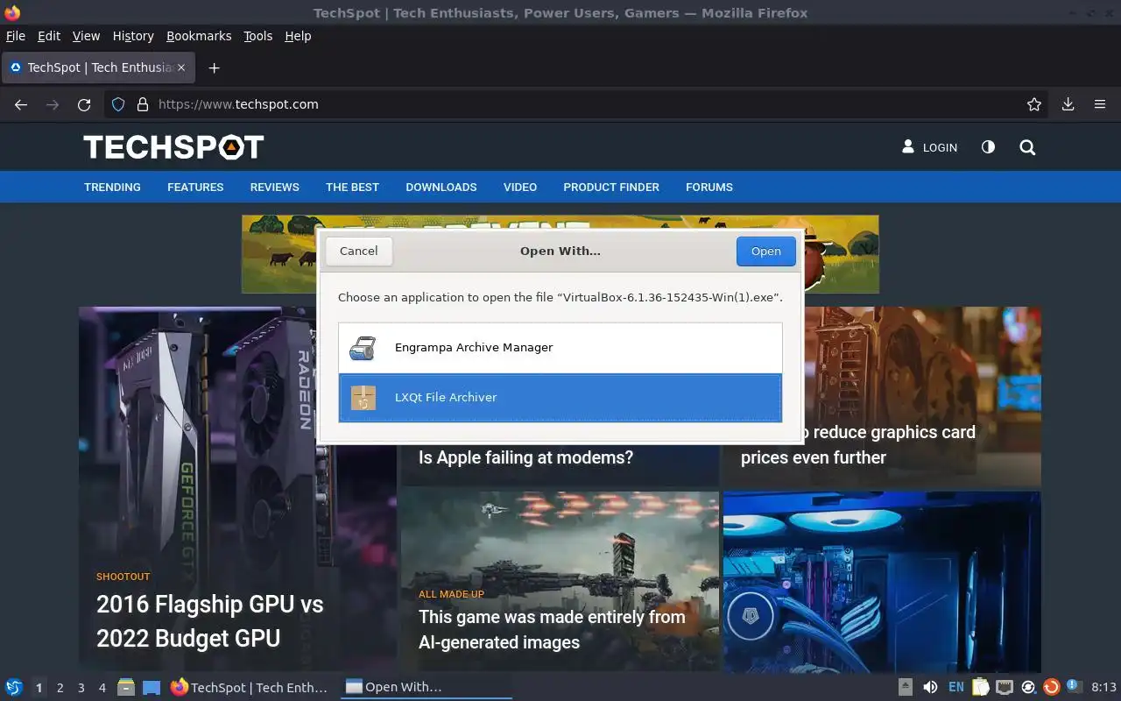Image resolution: width=1121 pixels, height=701 pixels.
Task: Click the TechSpot logo
Action: (173, 147)
